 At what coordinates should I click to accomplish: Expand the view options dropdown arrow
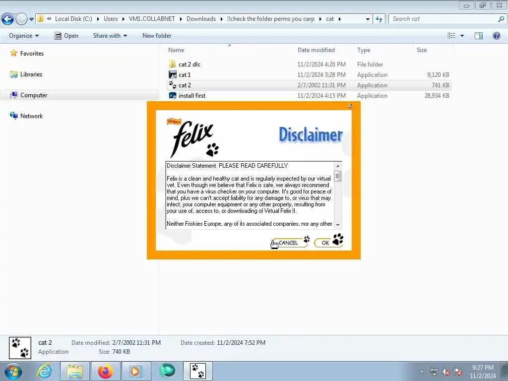tap(462, 36)
